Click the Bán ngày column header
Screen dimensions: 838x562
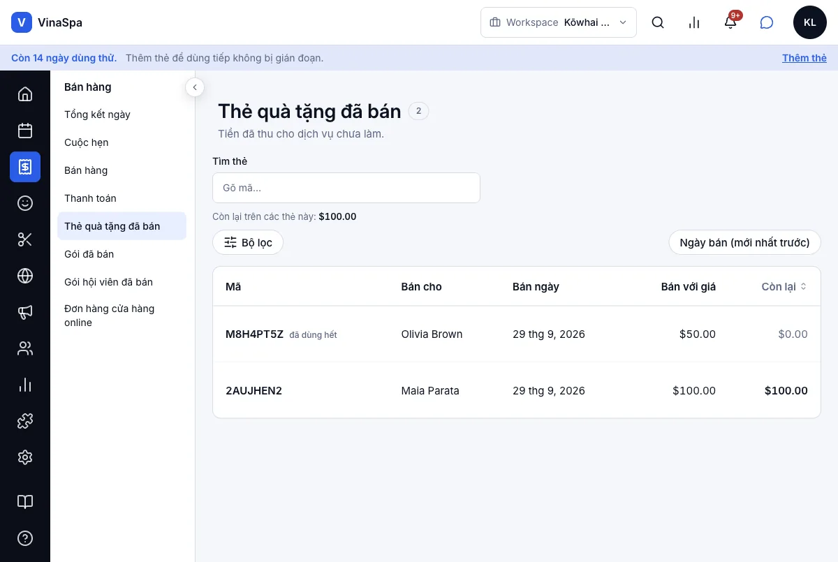(x=536, y=287)
